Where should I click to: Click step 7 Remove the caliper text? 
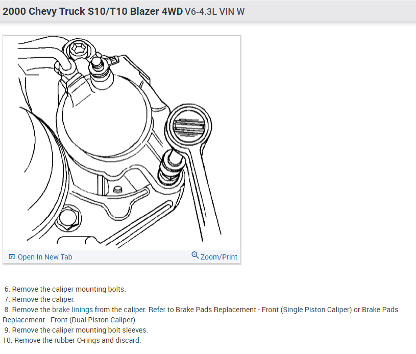pyautogui.click(x=39, y=299)
